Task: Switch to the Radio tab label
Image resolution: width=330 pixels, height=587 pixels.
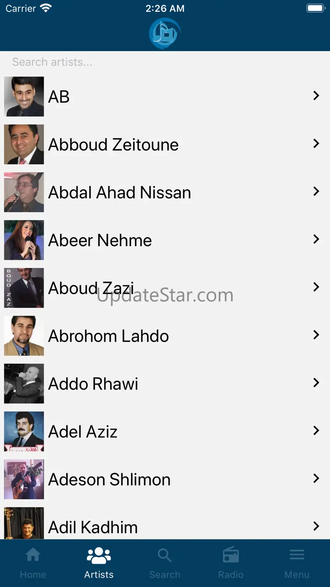Action: click(231, 575)
